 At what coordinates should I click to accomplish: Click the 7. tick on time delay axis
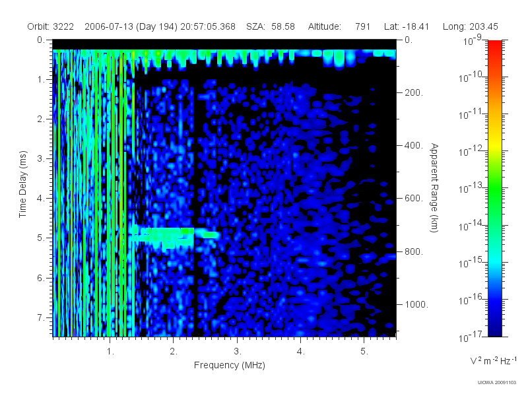click(x=41, y=317)
